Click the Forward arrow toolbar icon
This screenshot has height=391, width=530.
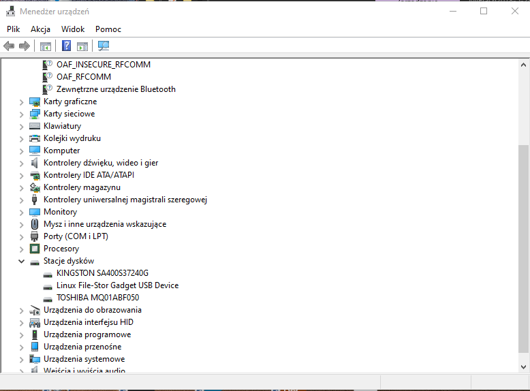click(25, 46)
